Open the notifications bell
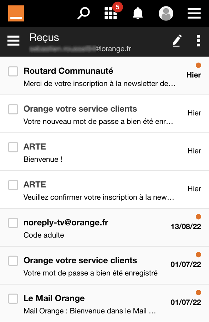 (138, 13)
